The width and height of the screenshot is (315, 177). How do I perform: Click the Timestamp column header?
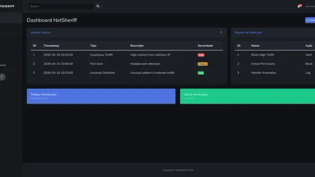[51, 46]
